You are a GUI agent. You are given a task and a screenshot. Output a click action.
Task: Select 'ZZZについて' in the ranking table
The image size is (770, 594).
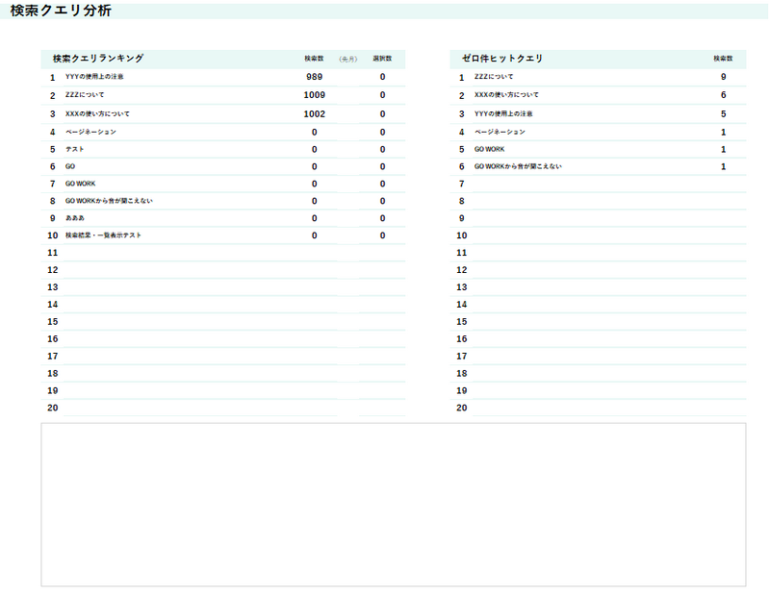[85, 95]
